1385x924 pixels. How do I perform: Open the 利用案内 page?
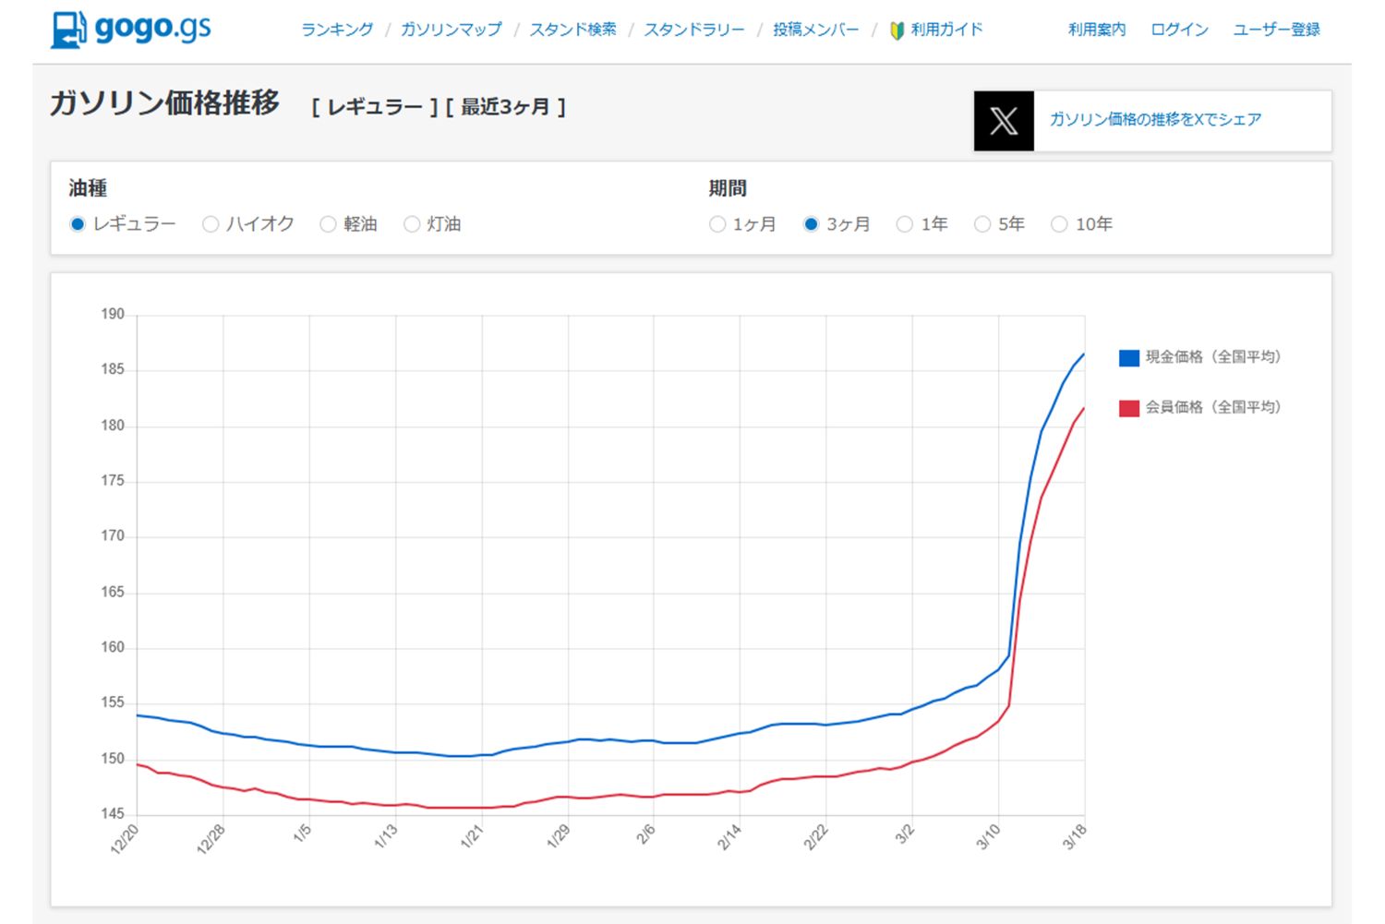[x=1095, y=29]
